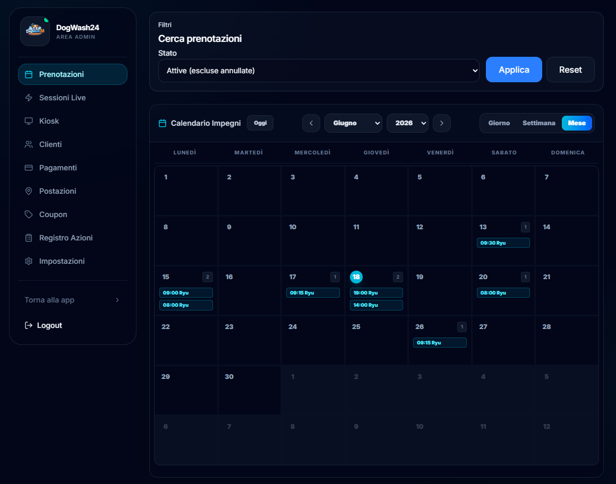Viewport: 616px width, 484px height.
Task: Open the 09:30 Ryu booking on day 13
Action: point(503,243)
